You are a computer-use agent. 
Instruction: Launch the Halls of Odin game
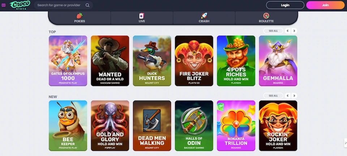194,126
